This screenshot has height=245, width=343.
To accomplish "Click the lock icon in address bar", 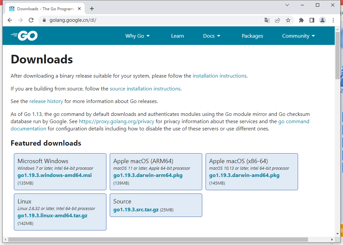I will pyautogui.click(x=44, y=20).
